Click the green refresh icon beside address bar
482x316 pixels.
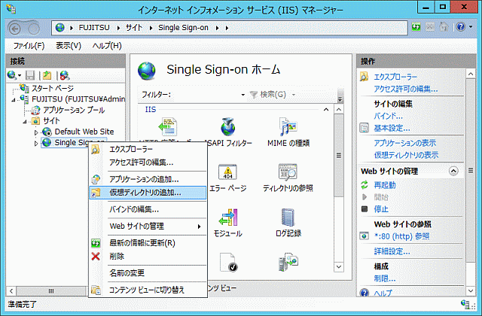(416, 27)
